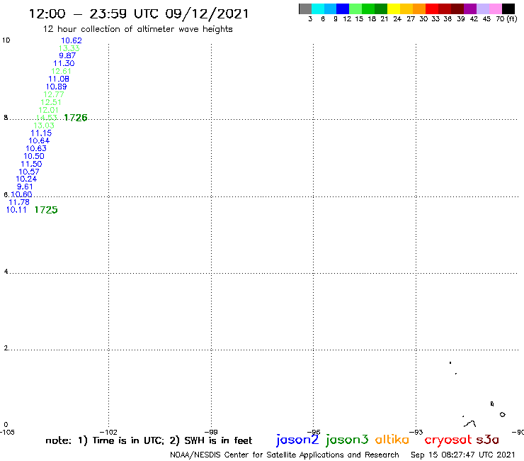
Task: Click the wave height value 13.33
Action: pos(69,48)
